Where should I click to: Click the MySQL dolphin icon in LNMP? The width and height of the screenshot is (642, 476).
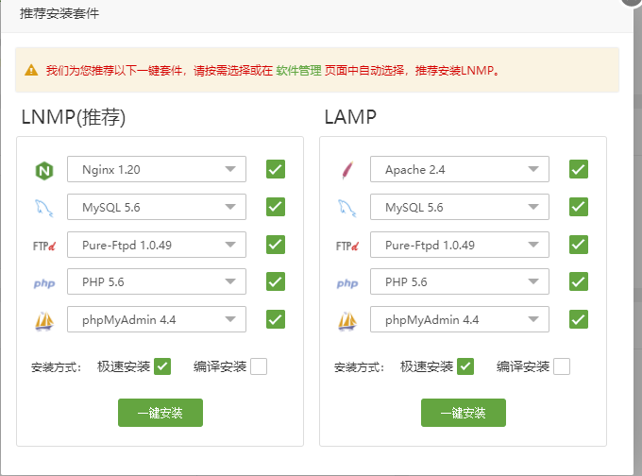[x=43, y=208]
